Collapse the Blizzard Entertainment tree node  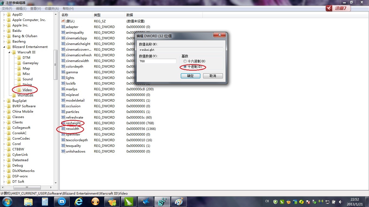click(x=4, y=47)
